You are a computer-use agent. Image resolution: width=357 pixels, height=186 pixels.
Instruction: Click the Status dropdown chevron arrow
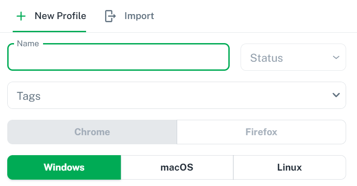point(336,58)
